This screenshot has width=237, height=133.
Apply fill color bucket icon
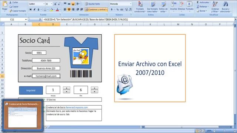point(51,10)
